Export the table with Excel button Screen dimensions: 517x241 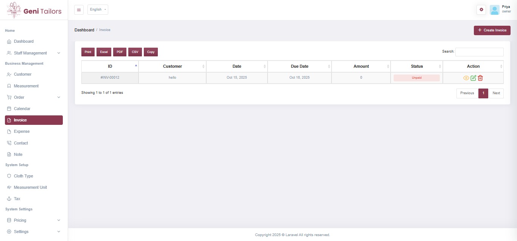(104, 52)
